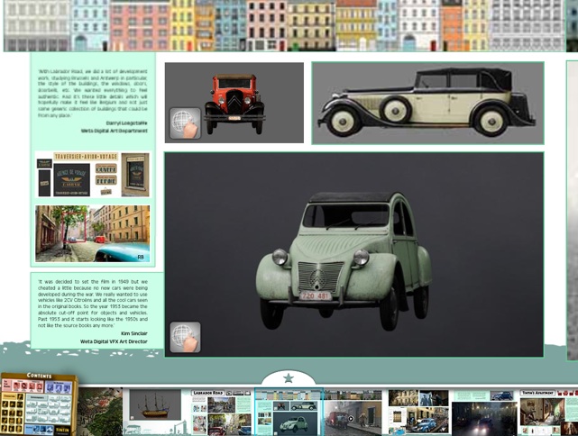Tap the colorful building facades banner at top

(x=285, y=25)
